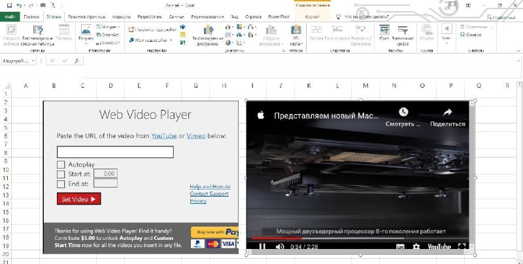Viewport: 523px width, 264px height.
Task: Open the pie chart type dropdown
Action: click(230, 42)
